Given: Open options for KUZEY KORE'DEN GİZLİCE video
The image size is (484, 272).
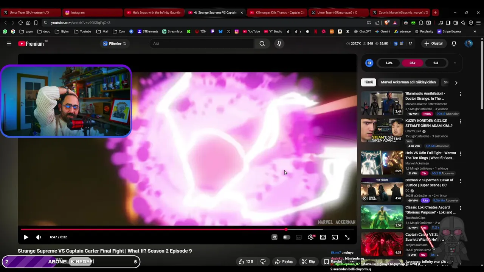Looking at the screenshot, I should (x=460, y=121).
